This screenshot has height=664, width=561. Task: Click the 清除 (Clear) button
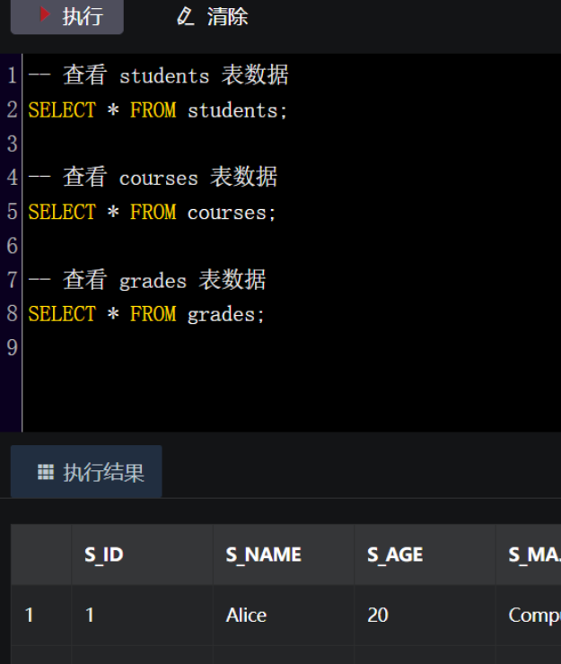point(212,17)
